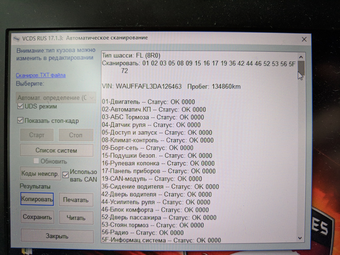
Task: Click the VCDS app icon in title bar
Action: coord(17,39)
